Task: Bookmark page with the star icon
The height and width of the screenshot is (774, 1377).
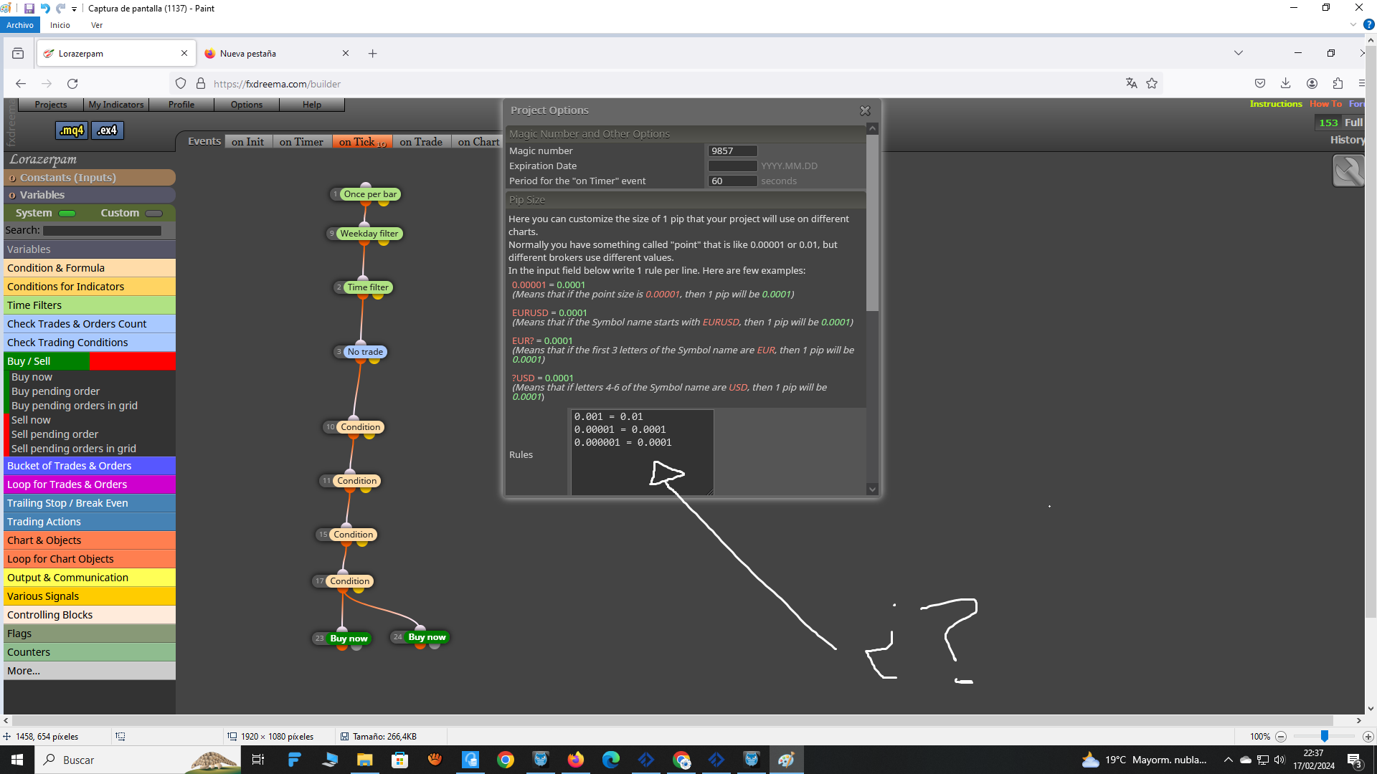Action: (x=1152, y=83)
